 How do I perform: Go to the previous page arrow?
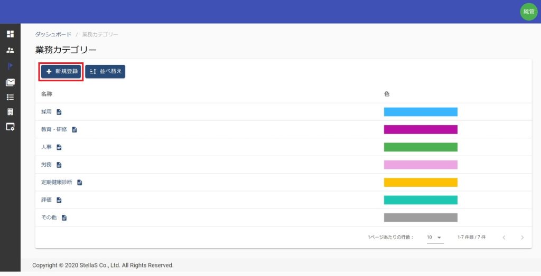[x=503, y=237]
